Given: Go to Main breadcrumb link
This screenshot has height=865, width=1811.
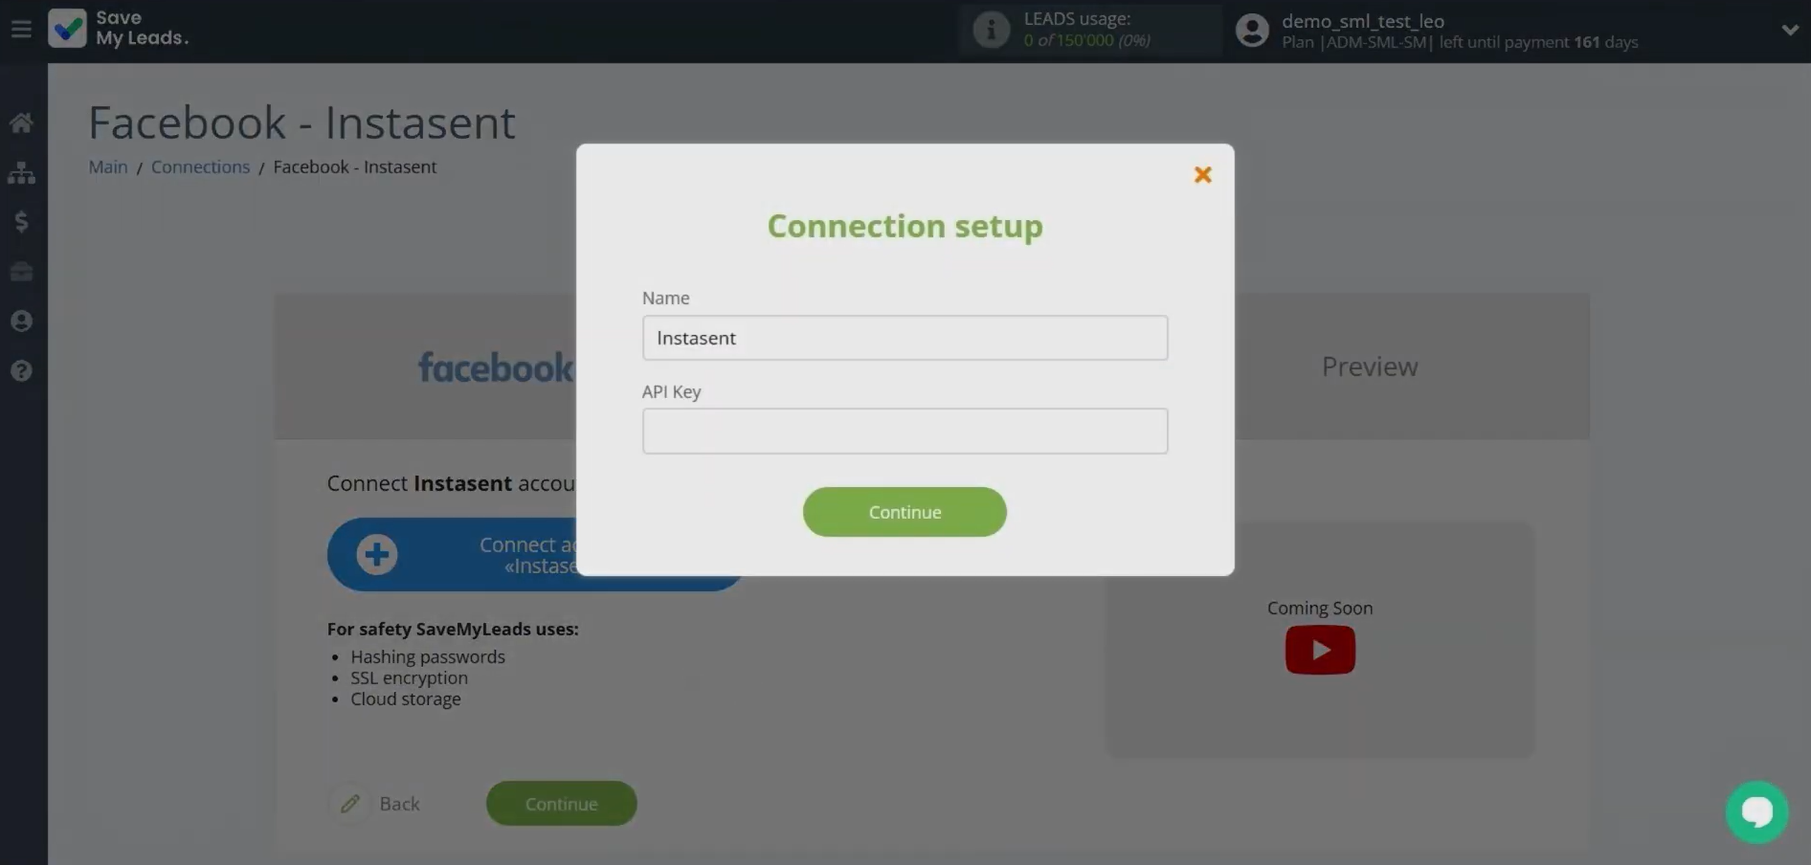Looking at the screenshot, I should [108, 166].
